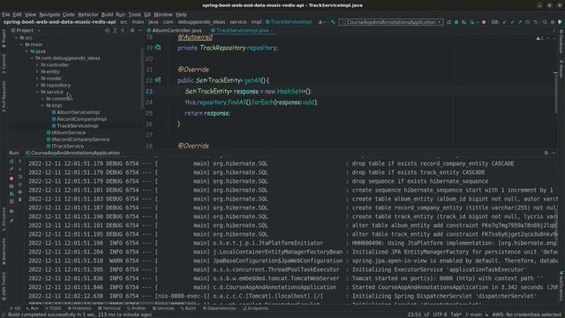Open the Navigate menu

(x=49, y=14)
